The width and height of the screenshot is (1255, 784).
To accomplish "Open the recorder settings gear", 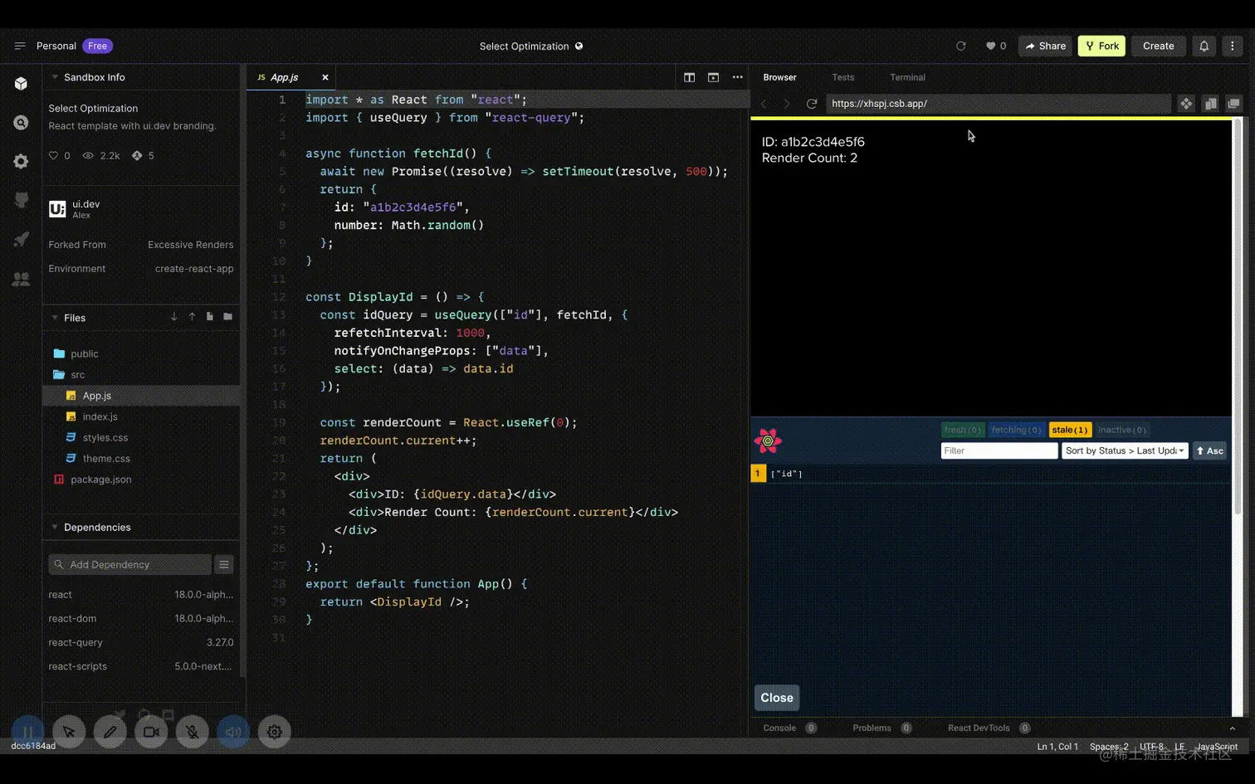I will [x=275, y=732].
